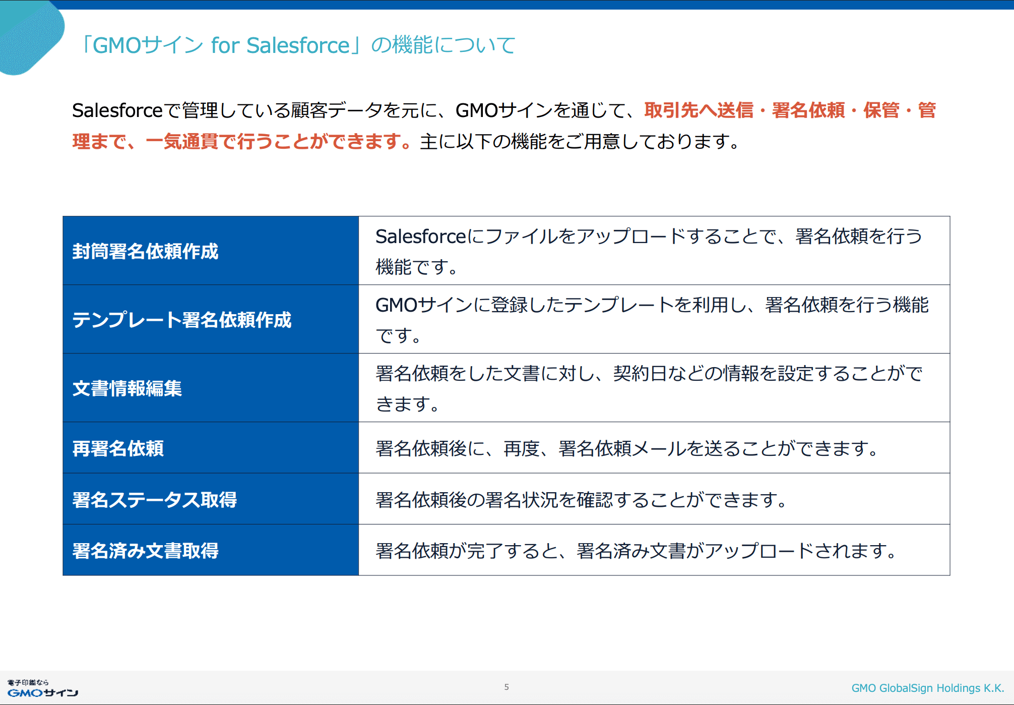This screenshot has width=1014, height=705.
Task: Click the slide title heading text
Action: [297, 45]
